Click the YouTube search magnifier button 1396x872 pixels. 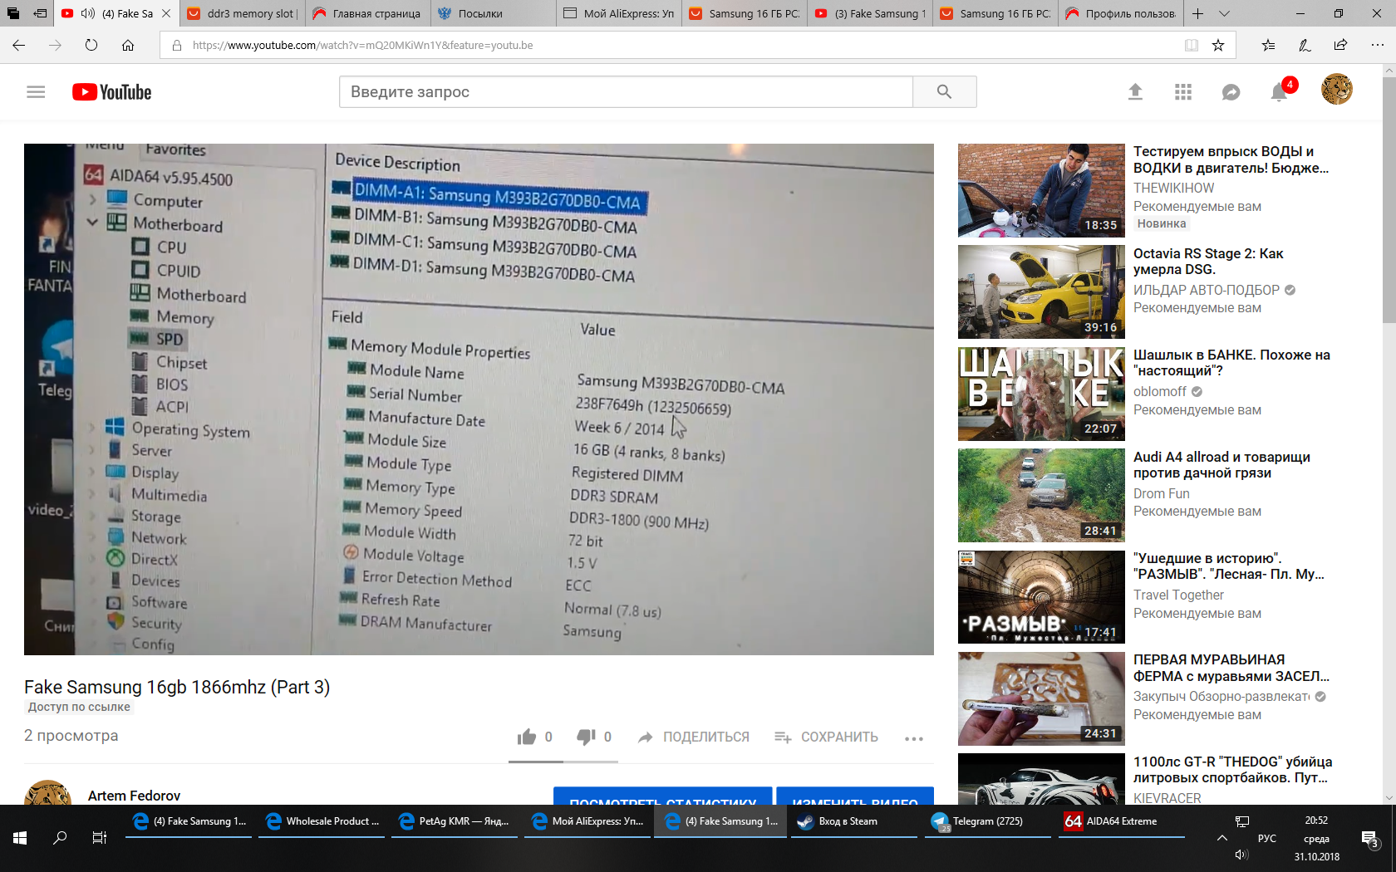coord(944,91)
